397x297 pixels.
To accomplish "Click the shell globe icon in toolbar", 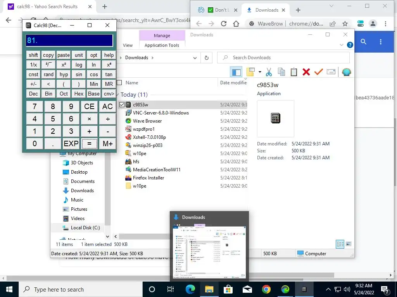I will coord(346,72).
